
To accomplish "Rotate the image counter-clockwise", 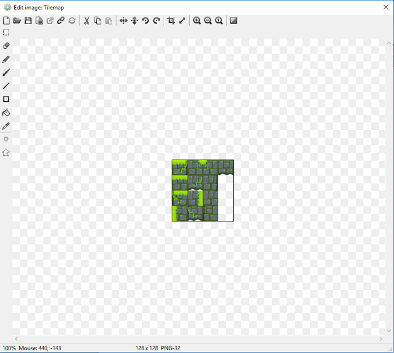I will coord(146,21).
